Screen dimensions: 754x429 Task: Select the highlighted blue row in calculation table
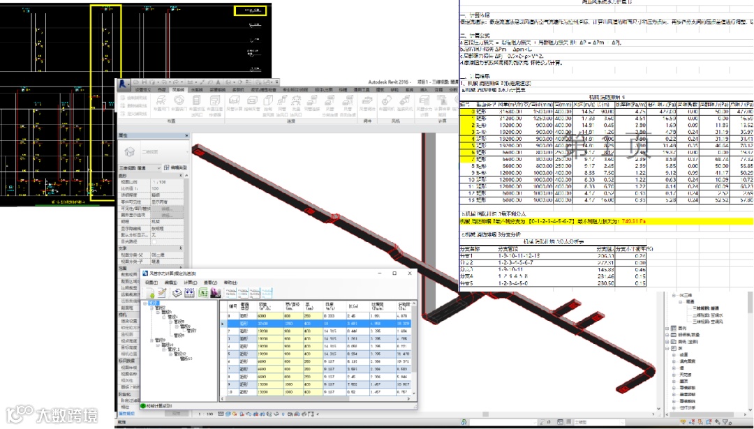(316, 324)
